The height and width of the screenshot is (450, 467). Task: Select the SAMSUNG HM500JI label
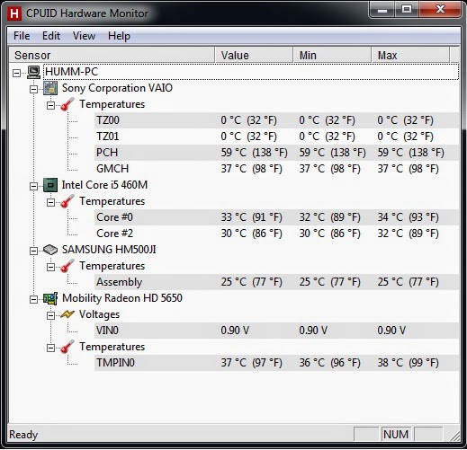[109, 250]
